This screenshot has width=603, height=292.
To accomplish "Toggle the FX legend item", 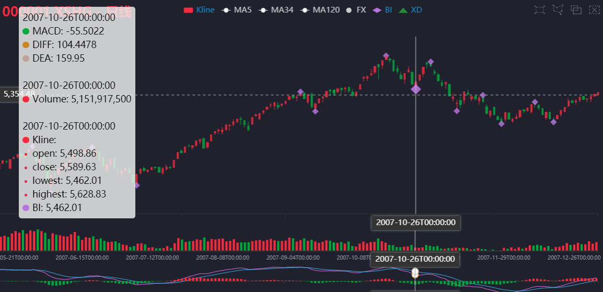I will click(x=356, y=10).
